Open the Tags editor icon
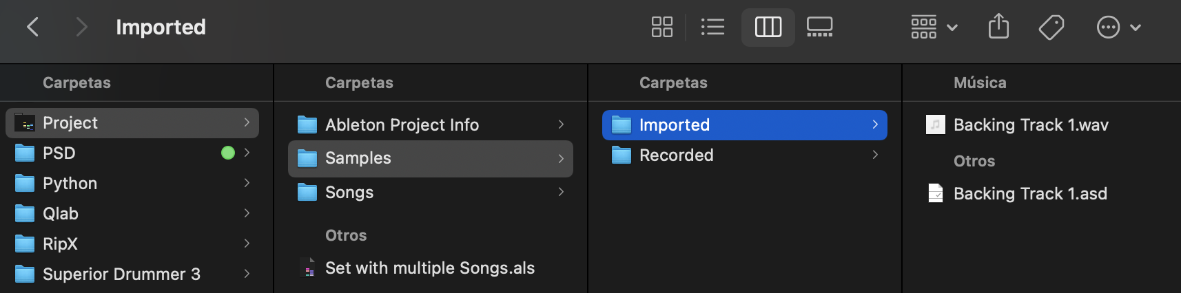Image resolution: width=1181 pixels, height=293 pixels. pos(1051,28)
